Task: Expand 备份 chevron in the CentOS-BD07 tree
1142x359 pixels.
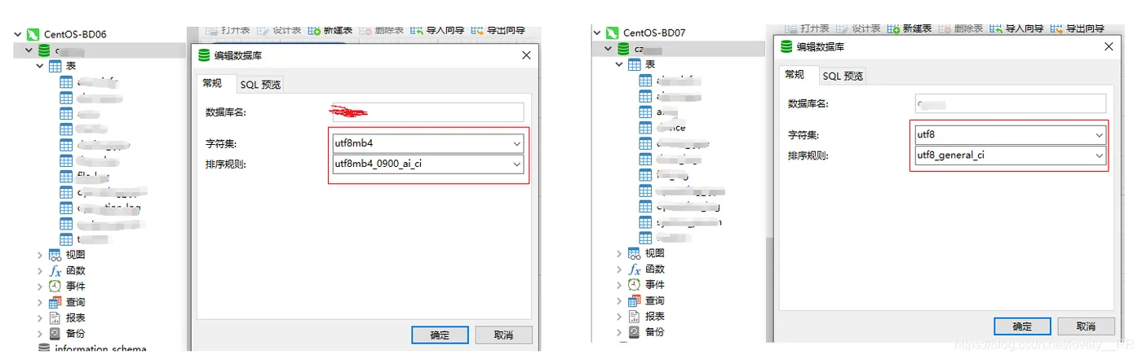Action: (619, 332)
